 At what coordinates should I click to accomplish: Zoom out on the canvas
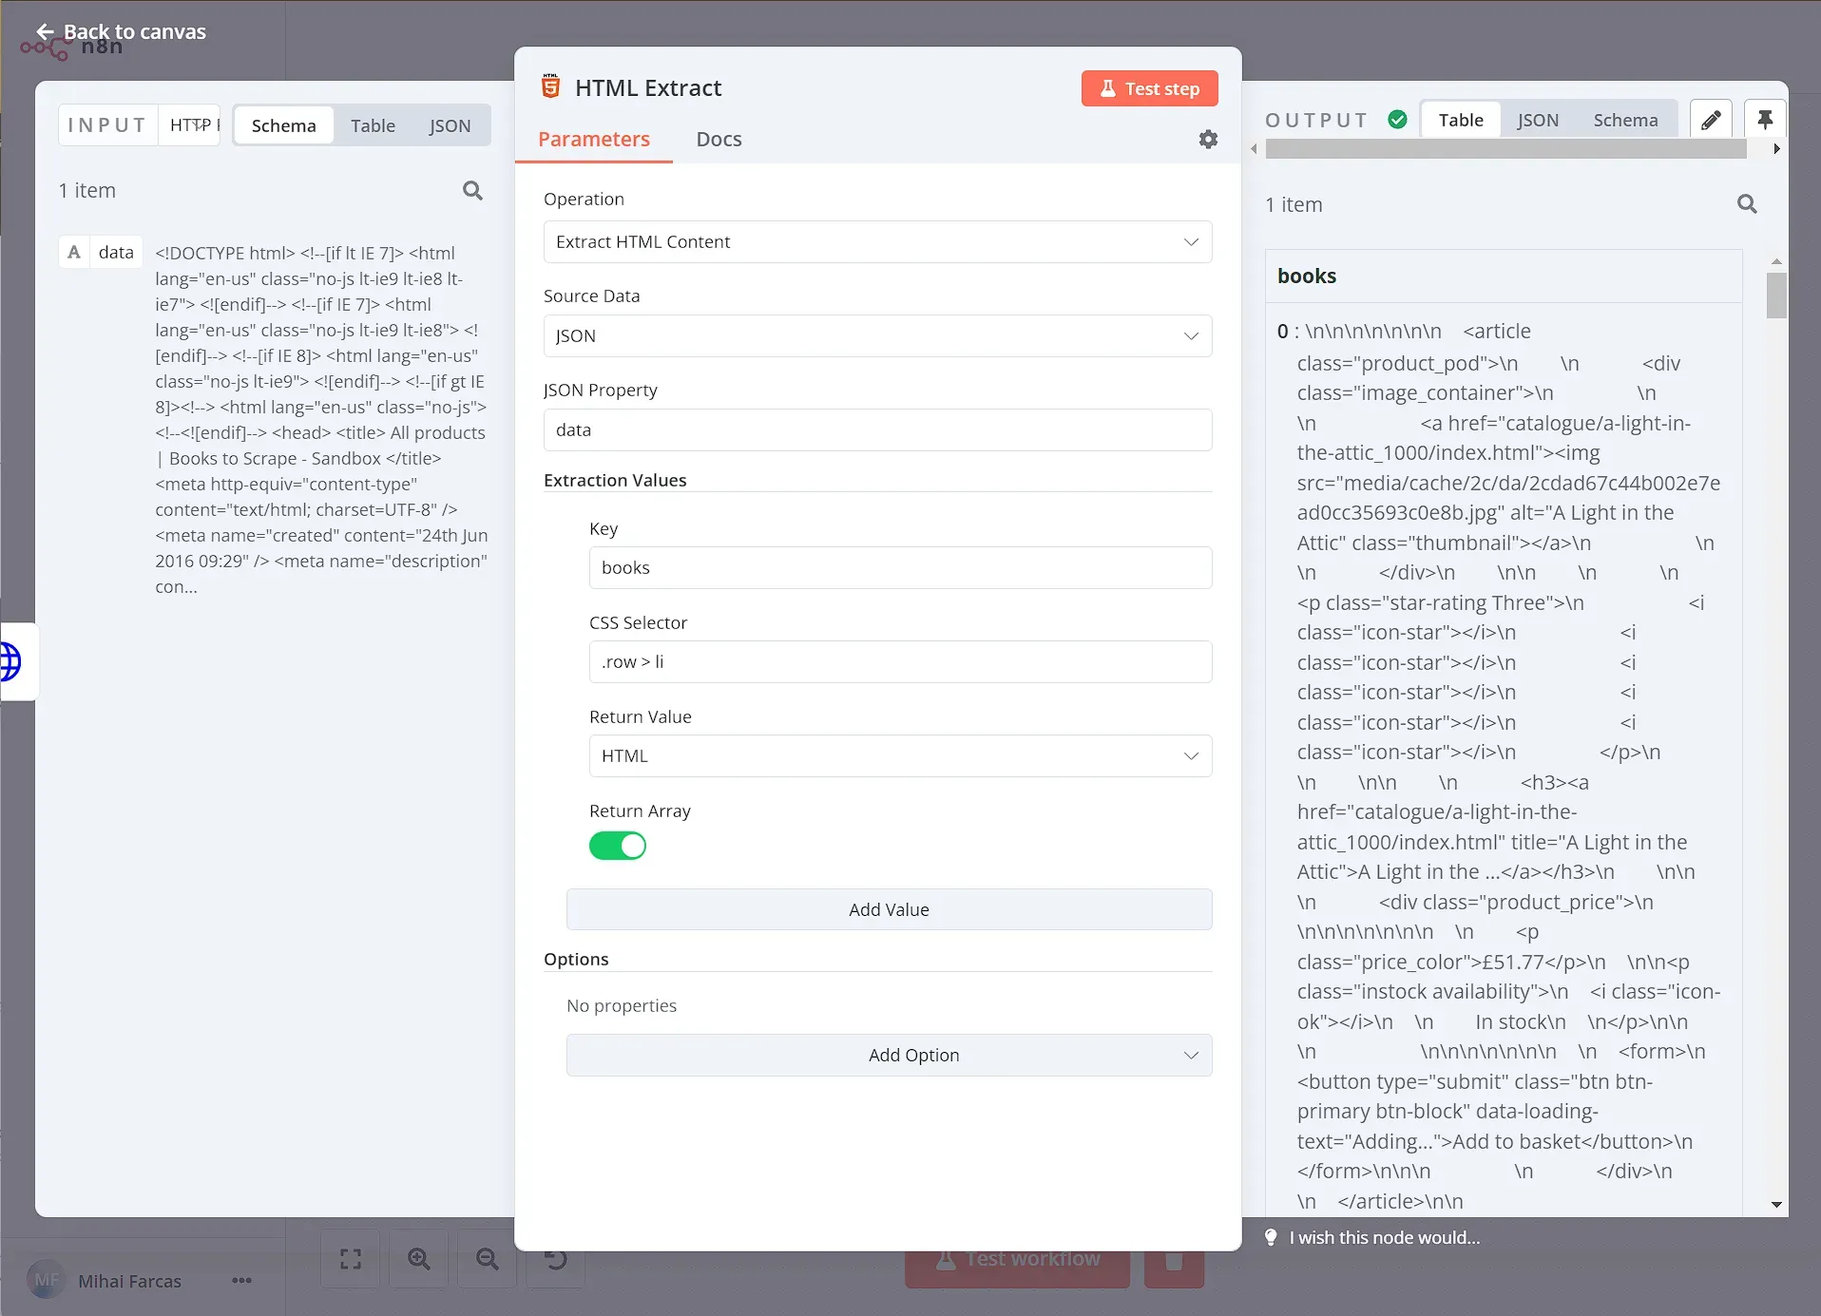487,1258
